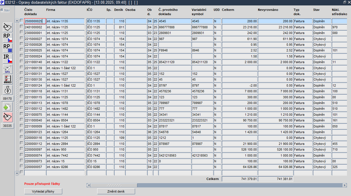Click document number 2211000009
The image size is (351, 196).
(35, 126)
